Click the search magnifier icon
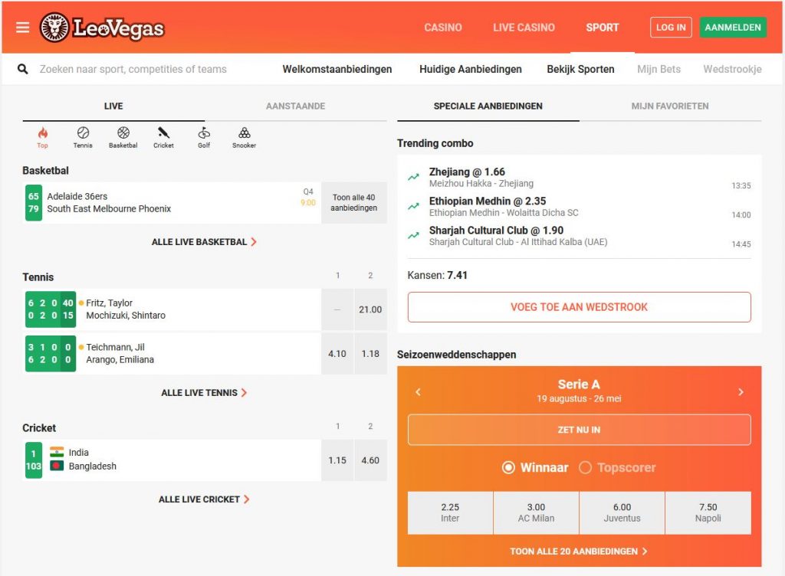Viewport: 785px width, 576px height. (x=22, y=69)
